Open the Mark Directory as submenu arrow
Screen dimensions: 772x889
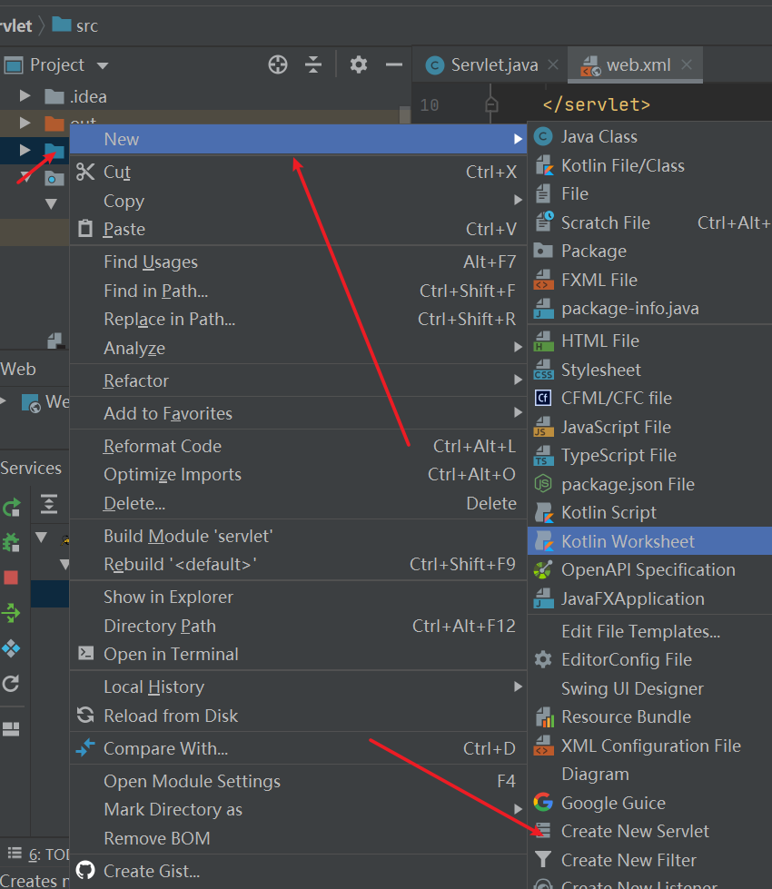518,808
